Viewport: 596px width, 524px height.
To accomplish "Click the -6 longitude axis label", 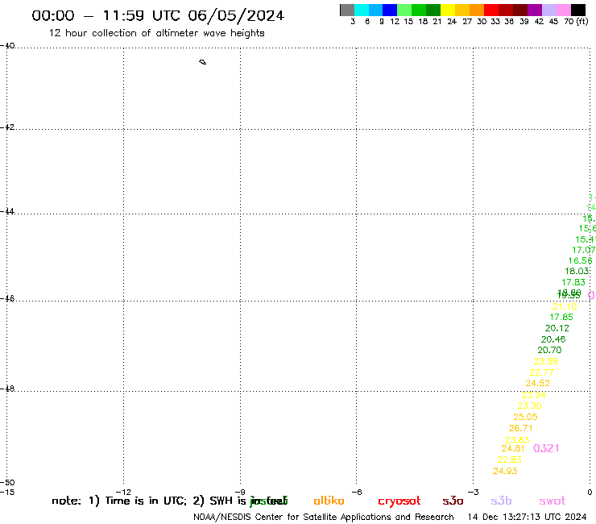I will pos(357,492).
